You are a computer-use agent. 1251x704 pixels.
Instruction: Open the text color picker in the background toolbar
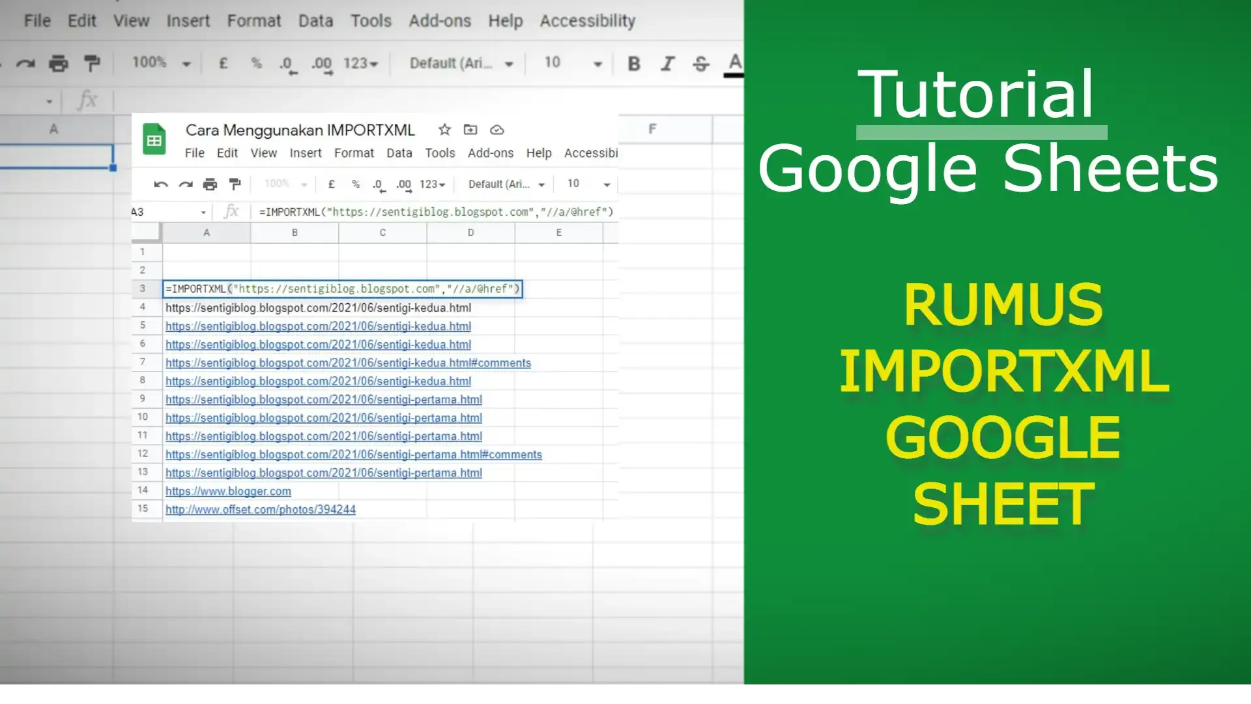pyautogui.click(x=734, y=65)
